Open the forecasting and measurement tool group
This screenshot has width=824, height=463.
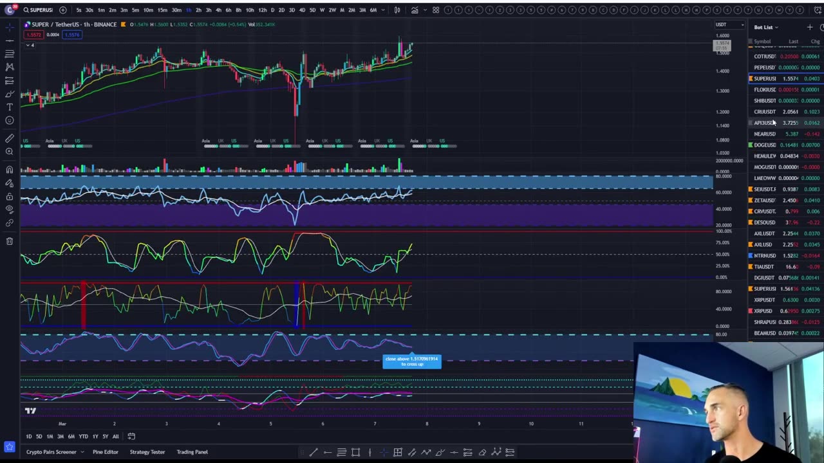tap(10, 80)
